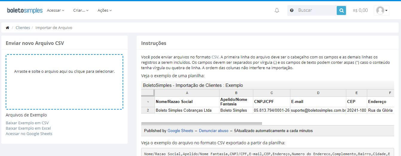Click the 20241-180 cell

tap(357, 110)
